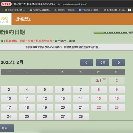Select the 2/1 date marked 今天
Viewport: 133px width, 133px height.
pyautogui.click(x=99, y=80)
